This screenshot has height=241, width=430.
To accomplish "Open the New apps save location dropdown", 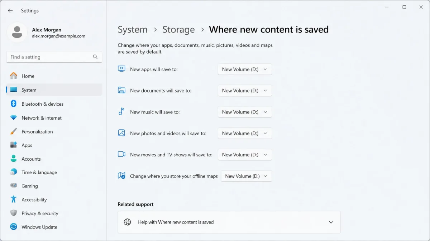I will pyautogui.click(x=245, y=69).
